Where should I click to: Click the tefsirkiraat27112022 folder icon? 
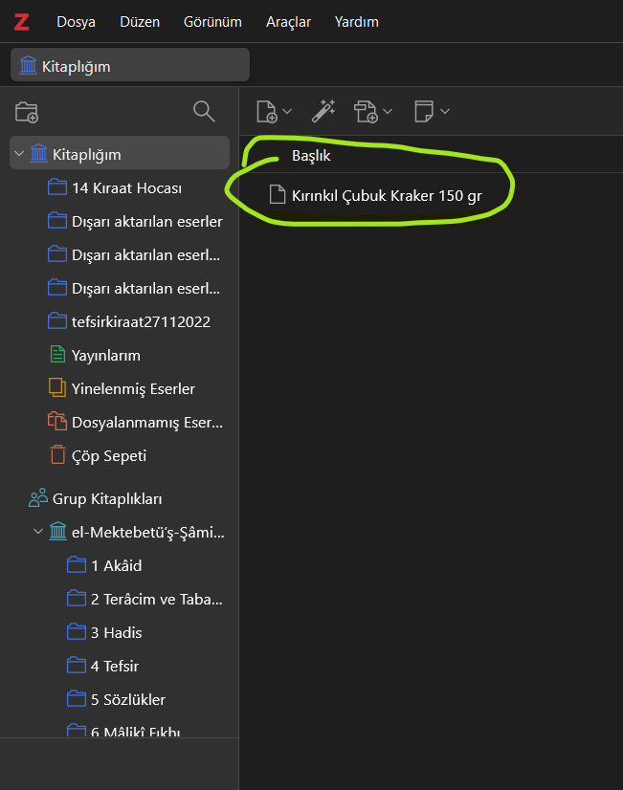[x=57, y=321]
